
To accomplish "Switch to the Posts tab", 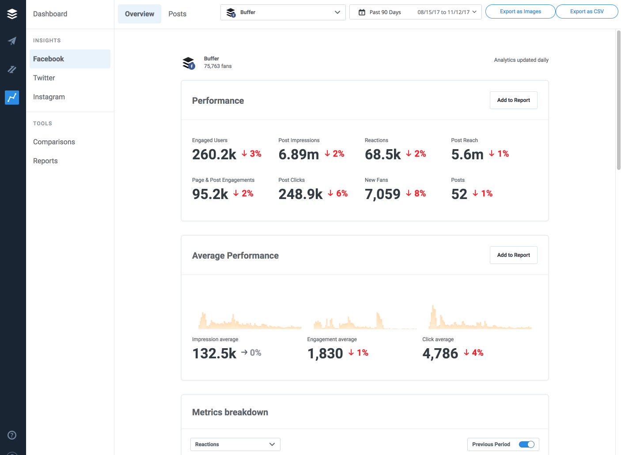I will pos(177,14).
